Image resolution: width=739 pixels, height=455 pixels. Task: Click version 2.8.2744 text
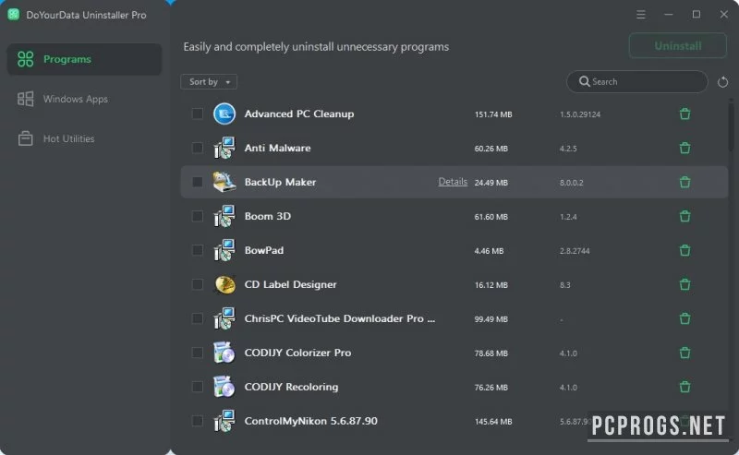[575, 251]
